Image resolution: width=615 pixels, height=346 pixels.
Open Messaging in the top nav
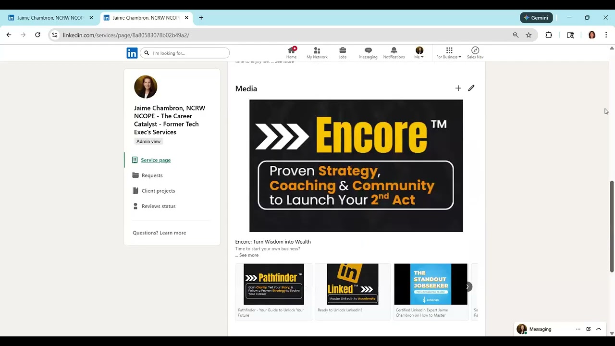coord(368,53)
